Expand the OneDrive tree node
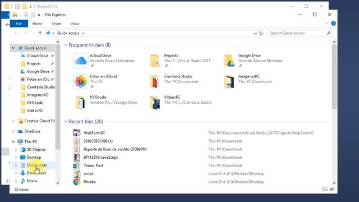 [13, 131]
